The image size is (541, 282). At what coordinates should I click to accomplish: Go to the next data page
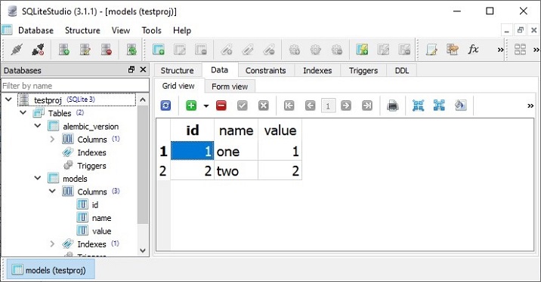pos(346,106)
